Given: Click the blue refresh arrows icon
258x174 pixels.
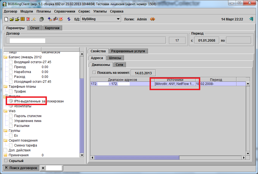Looking at the screenshot, I should [69, 19].
